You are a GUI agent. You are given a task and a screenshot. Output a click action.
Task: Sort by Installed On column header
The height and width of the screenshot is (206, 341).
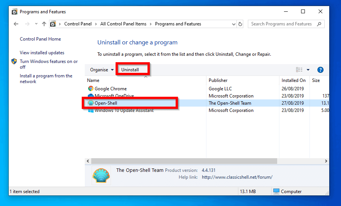click(x=294, y=80)
